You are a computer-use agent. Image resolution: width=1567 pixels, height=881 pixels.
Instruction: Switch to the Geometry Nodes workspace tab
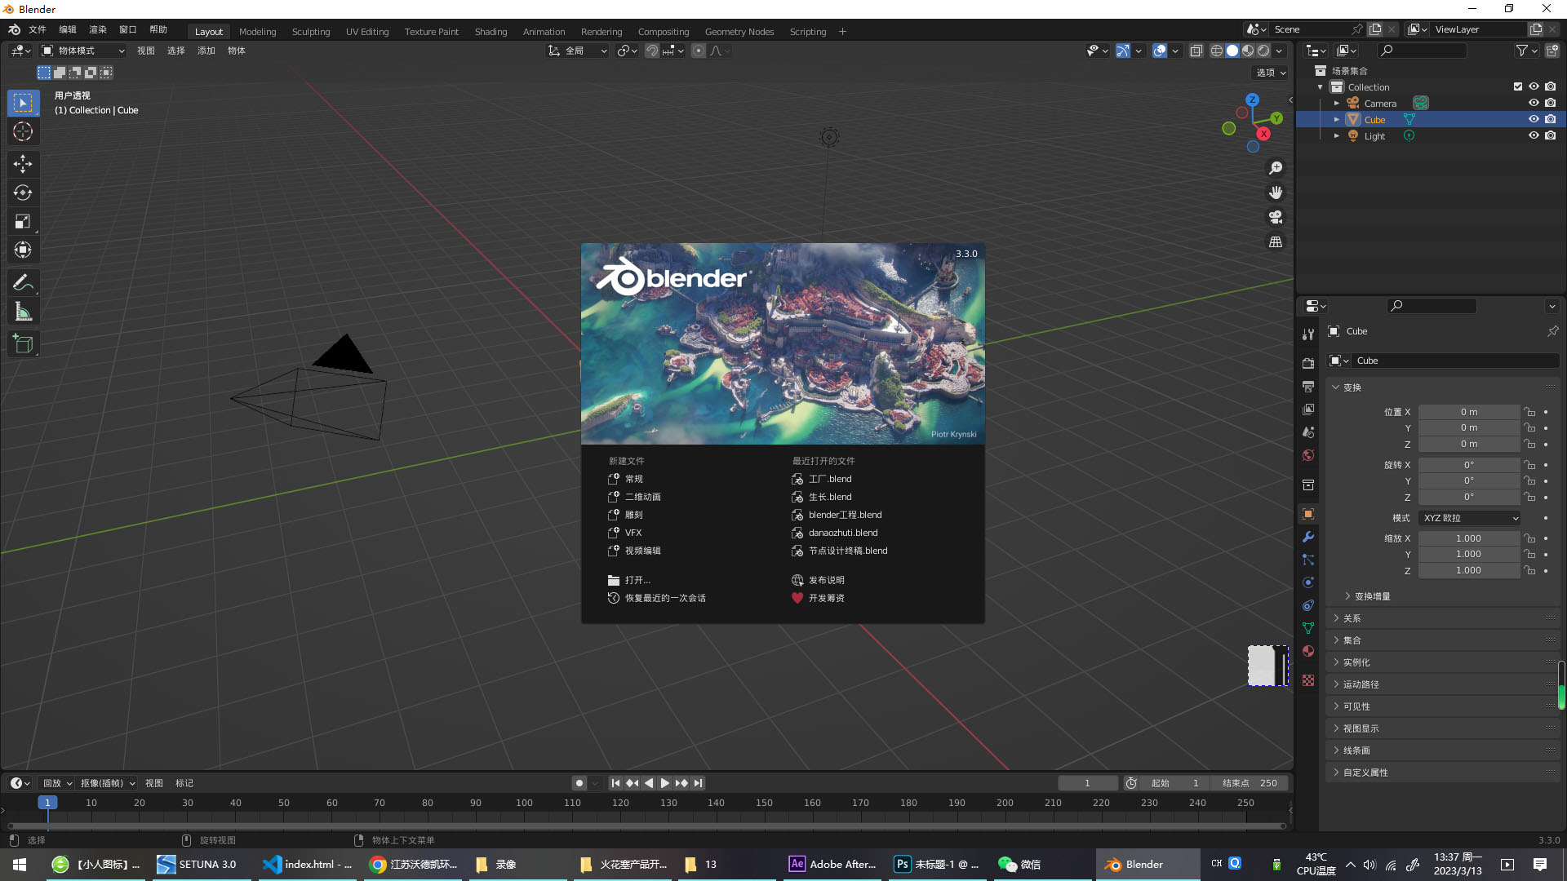pos(739,32)
